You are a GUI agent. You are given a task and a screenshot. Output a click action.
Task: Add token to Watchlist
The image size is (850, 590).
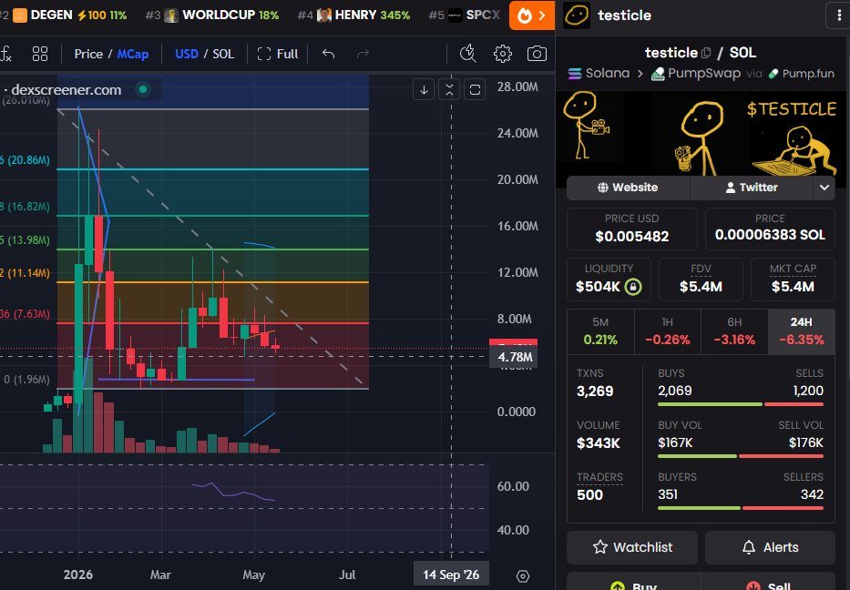click(632, 547)
